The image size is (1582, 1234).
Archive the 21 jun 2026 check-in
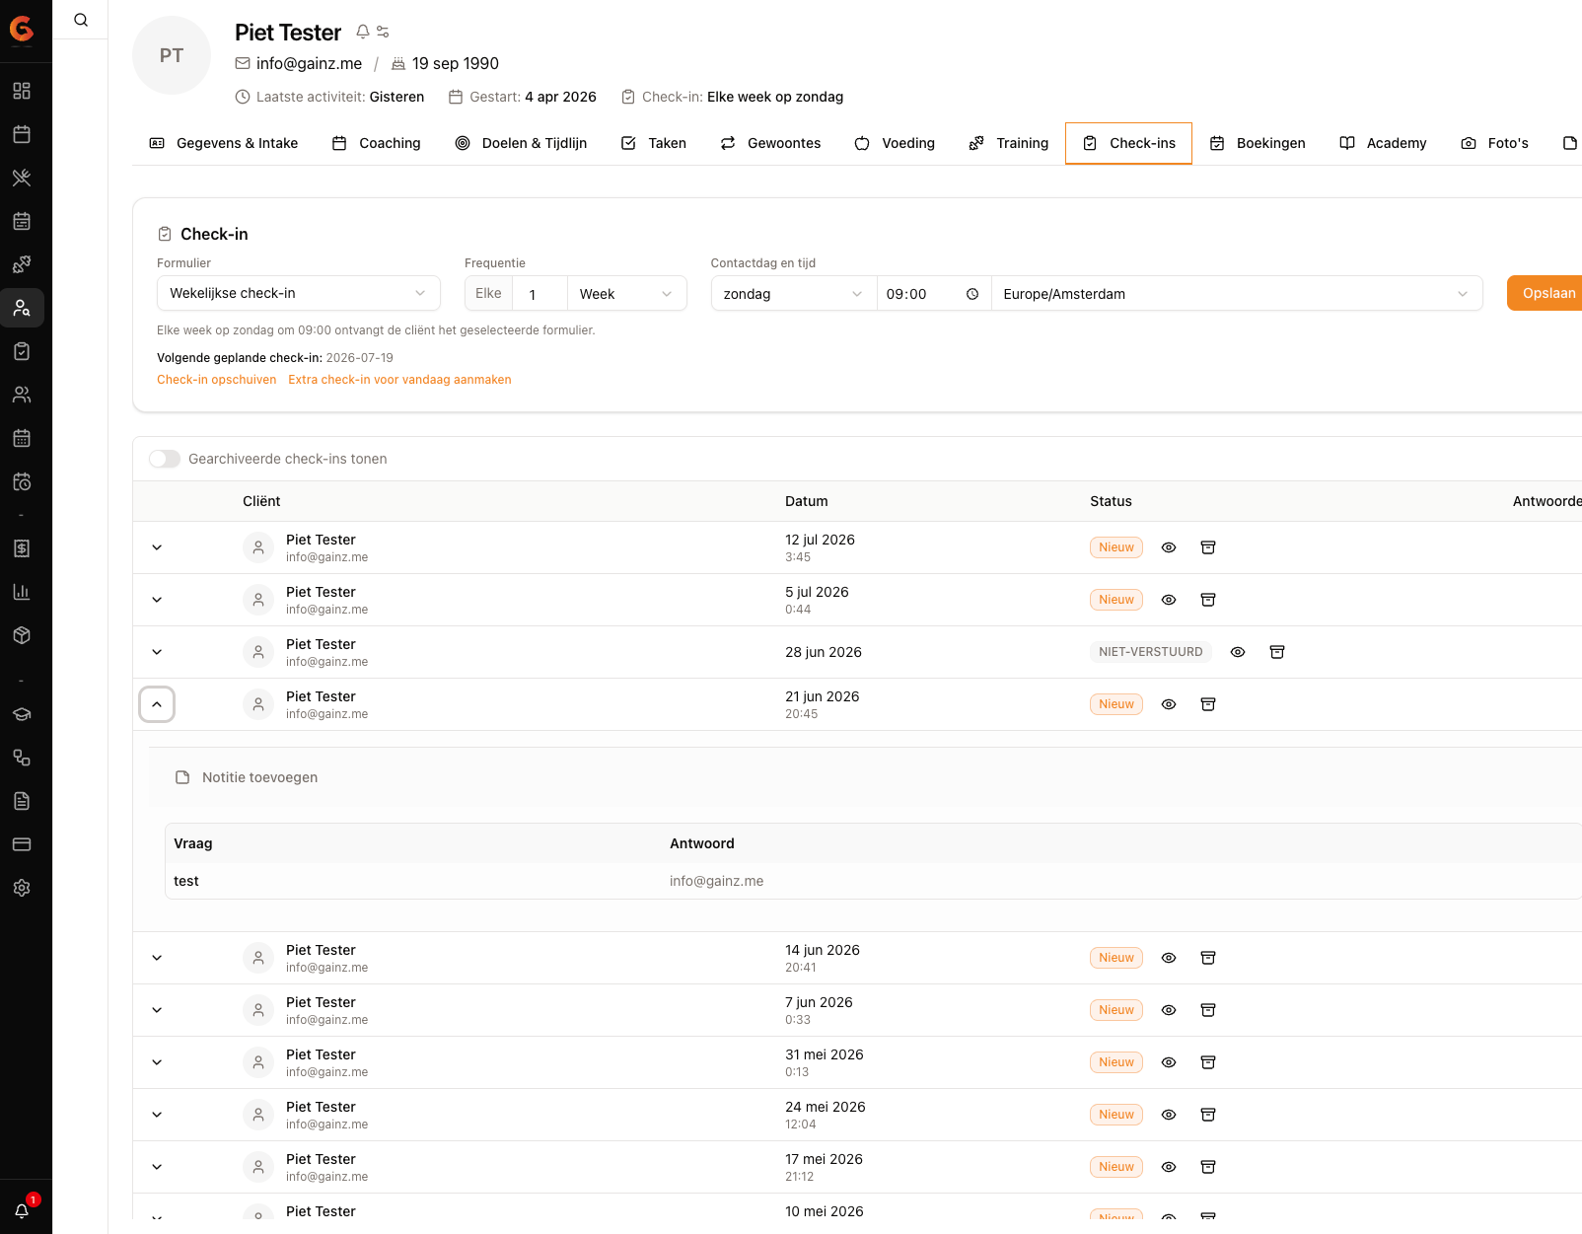coord(1208,704)
